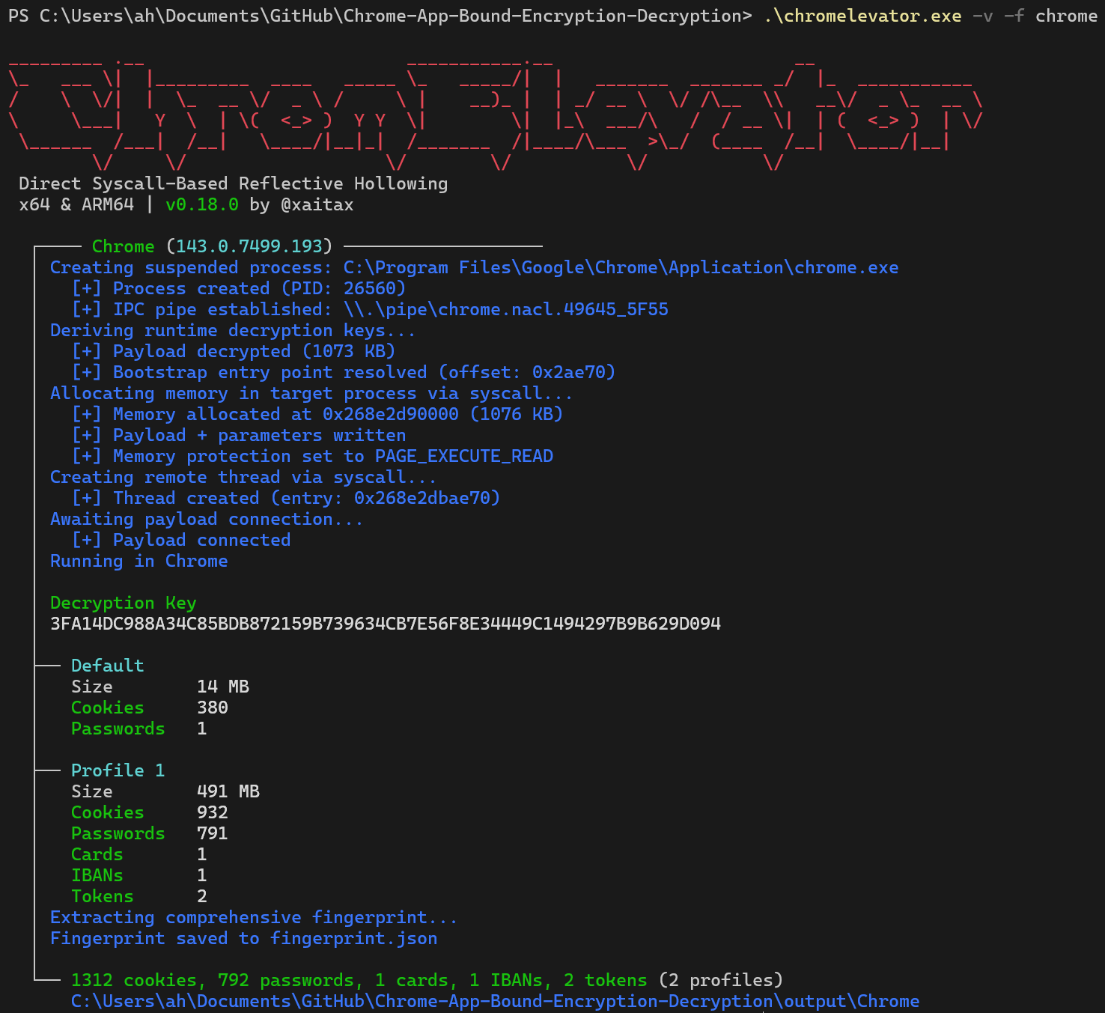Click '792 passwords' in the summary line
Viewport: 1105px width, 1013px height.
(x=286, y=980)
